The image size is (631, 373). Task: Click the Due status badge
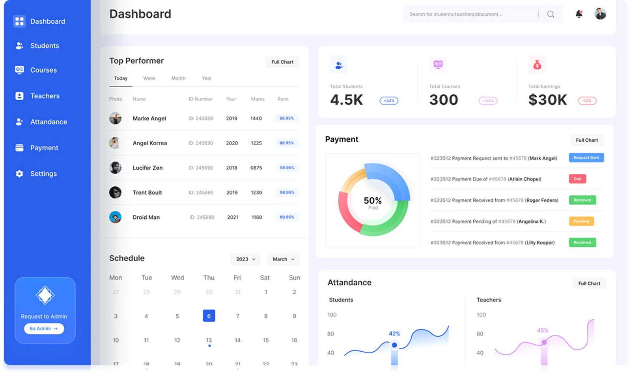(x=577, y=179)
